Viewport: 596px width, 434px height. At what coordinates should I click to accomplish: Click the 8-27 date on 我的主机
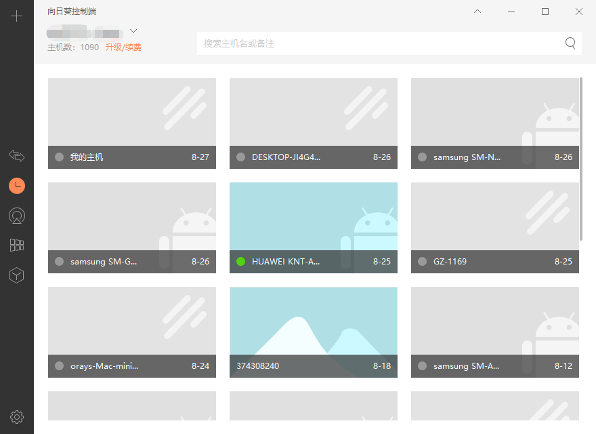pyautogui.click(x=200, y=157)
